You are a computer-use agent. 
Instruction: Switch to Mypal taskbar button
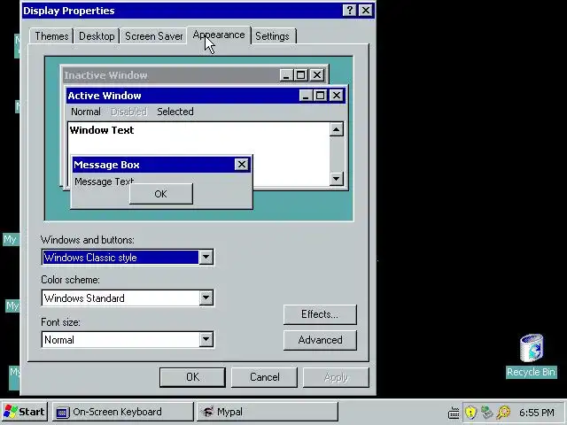tap(268, 412)
